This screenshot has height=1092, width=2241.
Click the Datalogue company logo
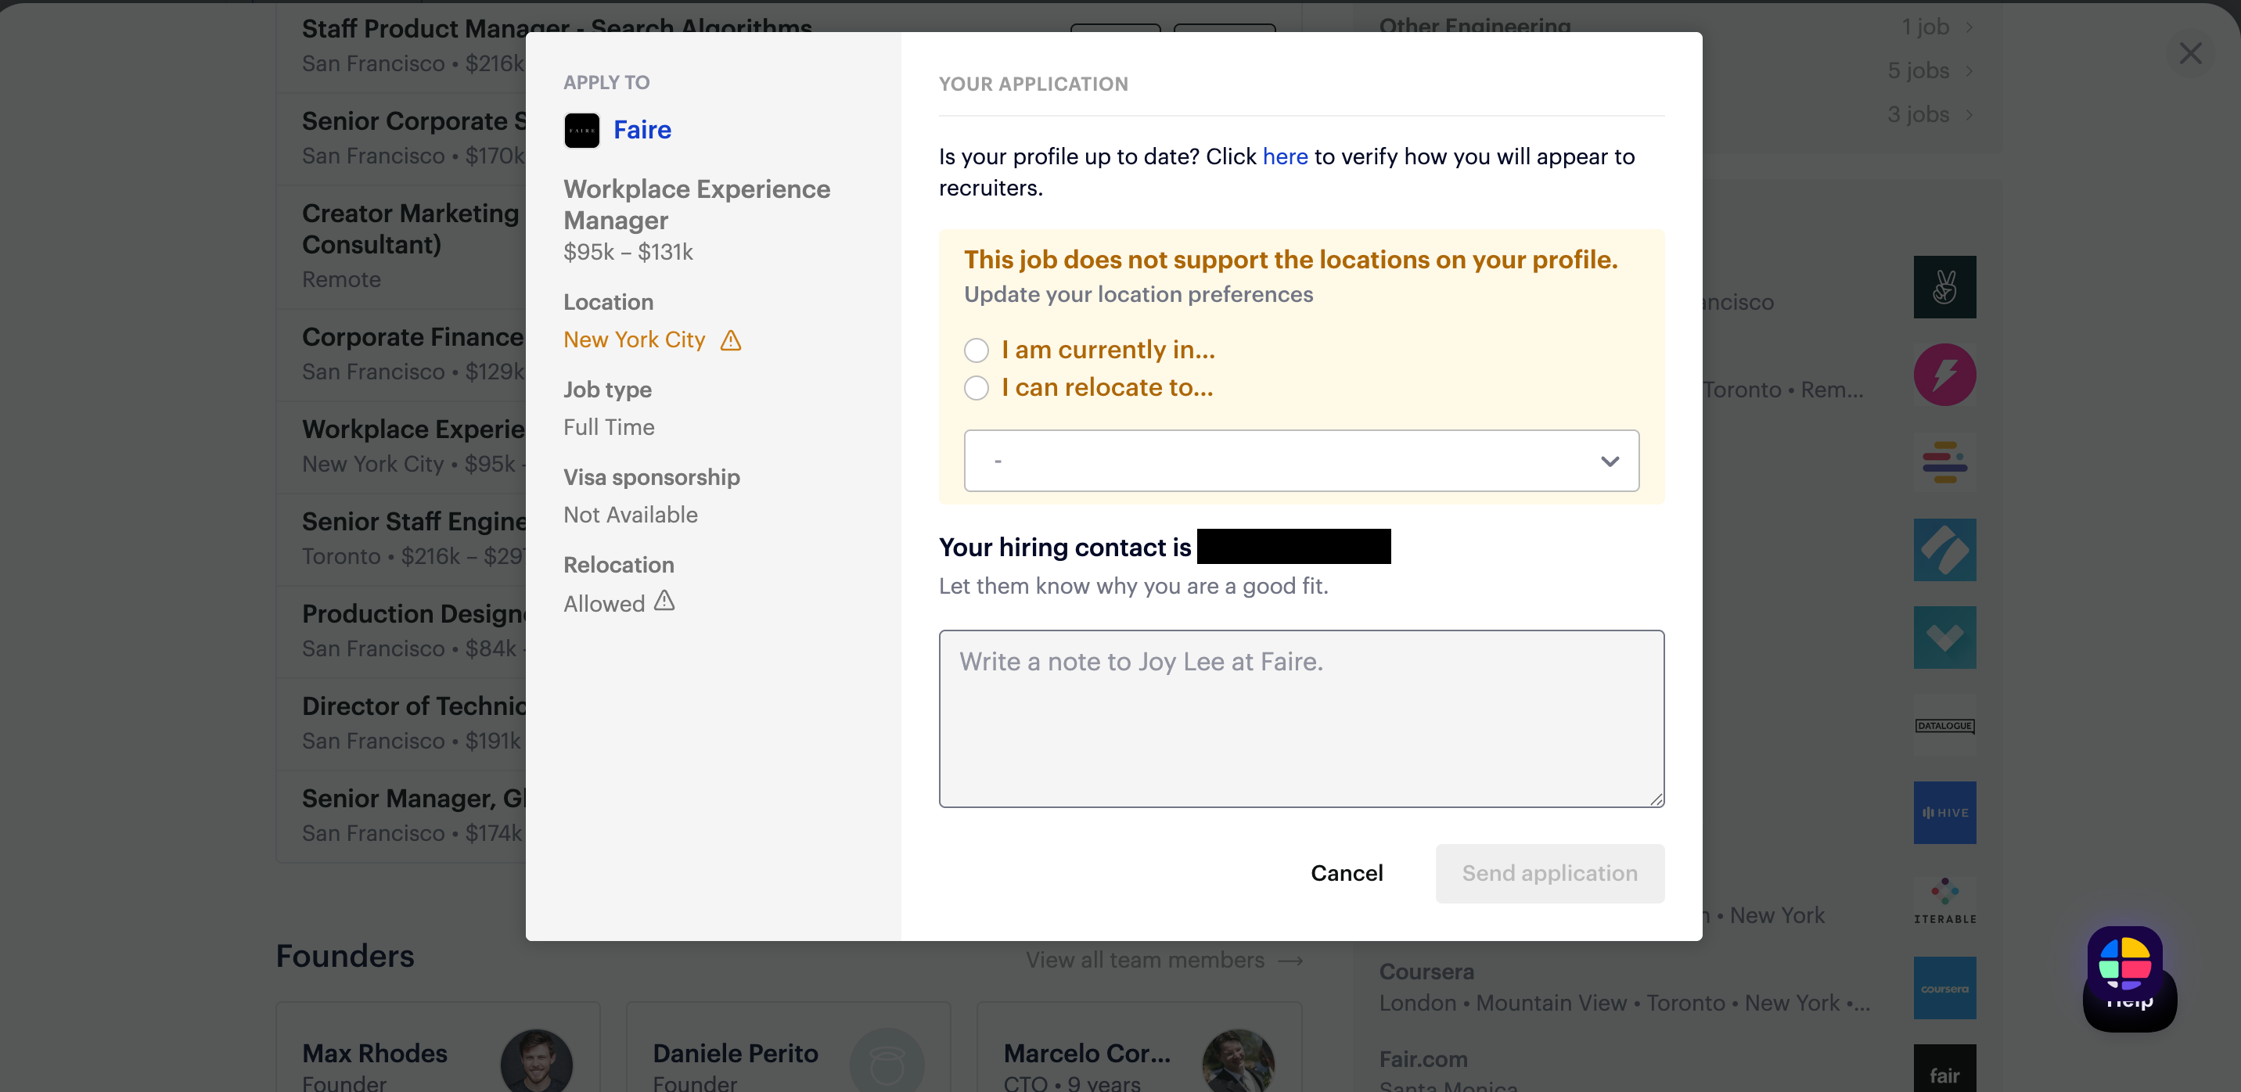1944,725
